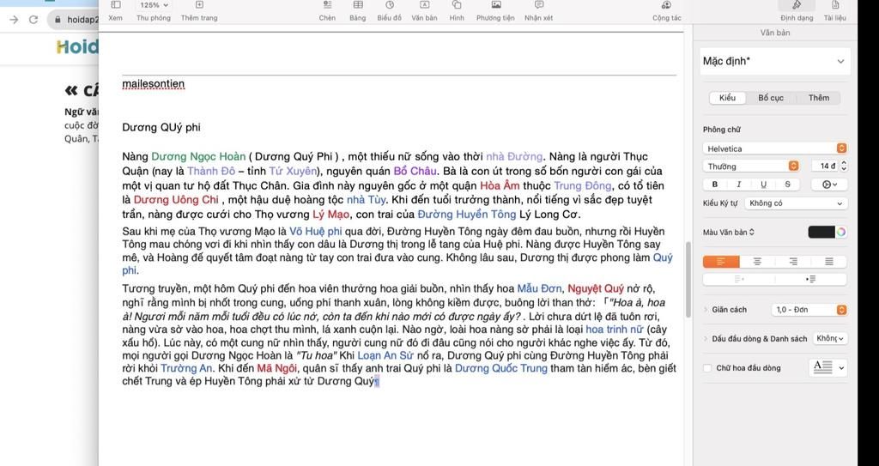Switch to the Bố cục tab
879x466 pixels.
pyautogui.click(x=771, y=98)
